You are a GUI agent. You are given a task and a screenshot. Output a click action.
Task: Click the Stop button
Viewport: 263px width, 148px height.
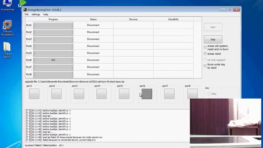coord(213,39)
